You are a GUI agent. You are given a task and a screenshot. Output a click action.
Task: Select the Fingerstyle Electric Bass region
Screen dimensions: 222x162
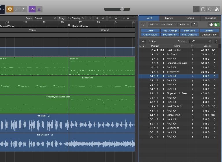click(67, 105)
